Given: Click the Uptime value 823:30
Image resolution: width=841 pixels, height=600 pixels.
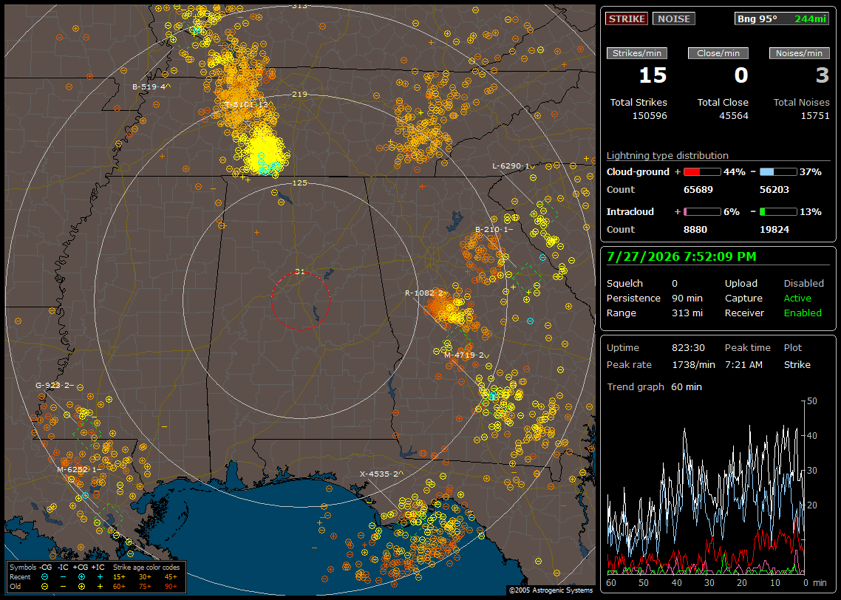Looking at the screenshot, I should tap(688, 348).
